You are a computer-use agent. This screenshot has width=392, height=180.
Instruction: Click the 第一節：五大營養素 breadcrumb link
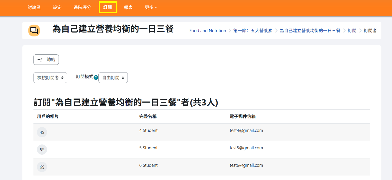click(253, 31)
